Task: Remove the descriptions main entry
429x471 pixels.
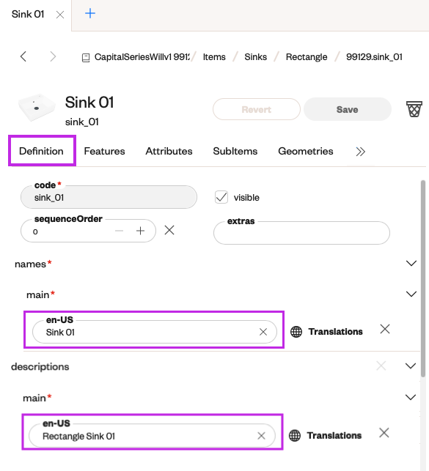Action: point(384,433)
